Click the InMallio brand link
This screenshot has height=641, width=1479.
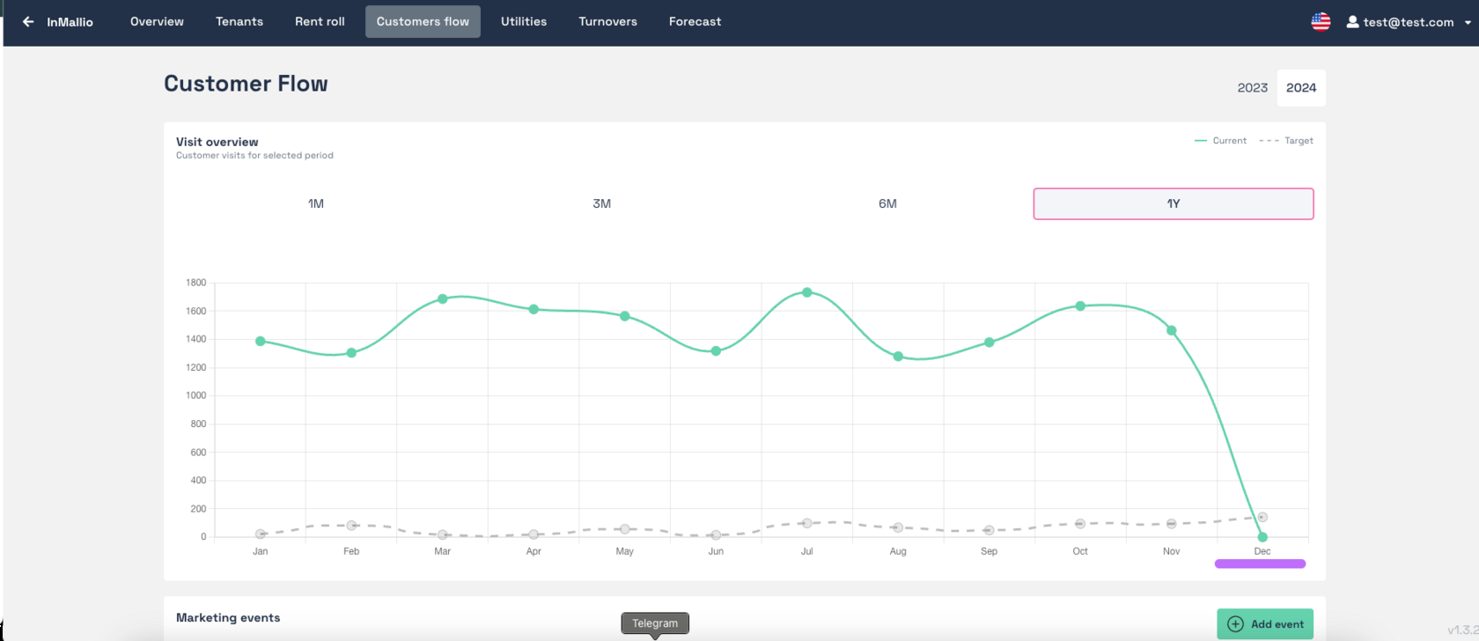[x=70, y=22]
